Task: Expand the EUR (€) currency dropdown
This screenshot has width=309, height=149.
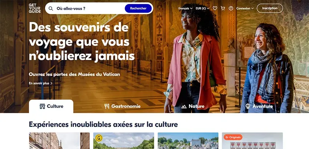Action: click(x=202, y=8)
